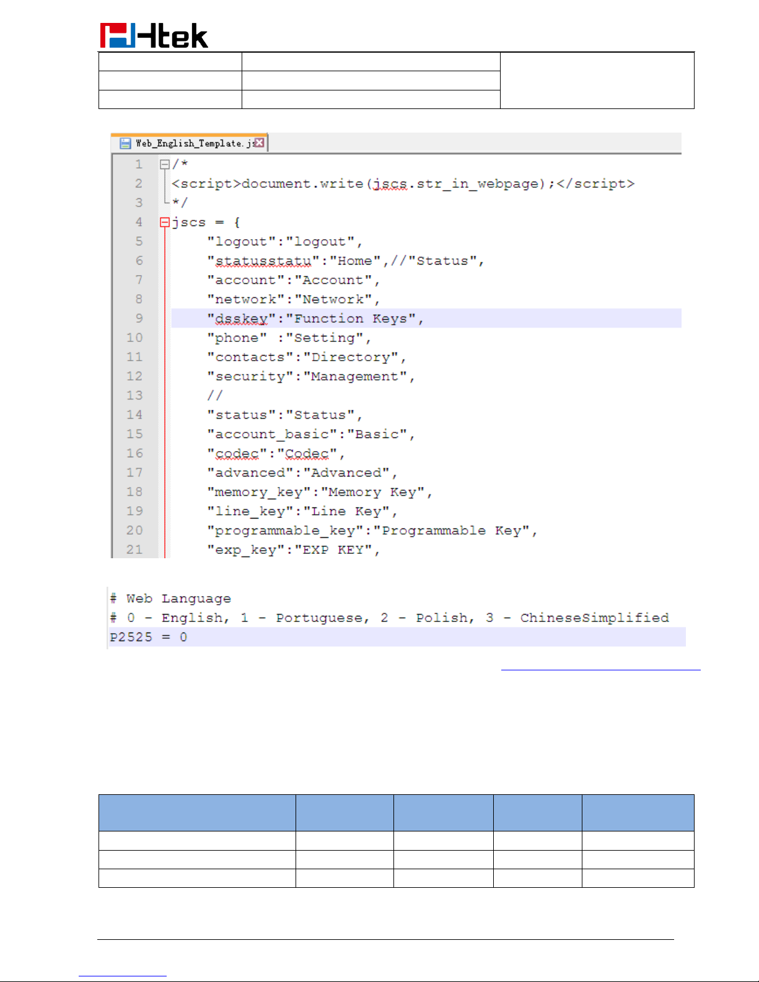Click the opening "/*" comment on line 1

(x=180, y=164)
